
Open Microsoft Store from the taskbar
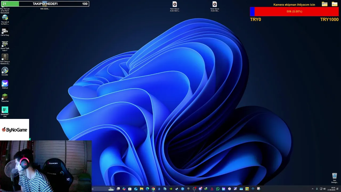130,189
